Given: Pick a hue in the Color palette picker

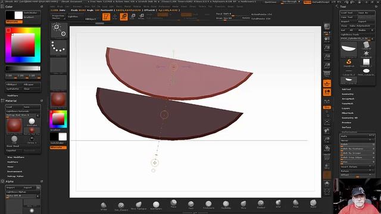Looking at the screenshot, I should point(23,45).
